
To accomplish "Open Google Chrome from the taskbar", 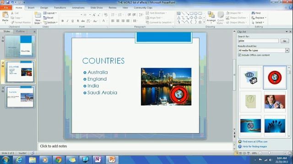I will pyautogui.click(x=59, y=160).
